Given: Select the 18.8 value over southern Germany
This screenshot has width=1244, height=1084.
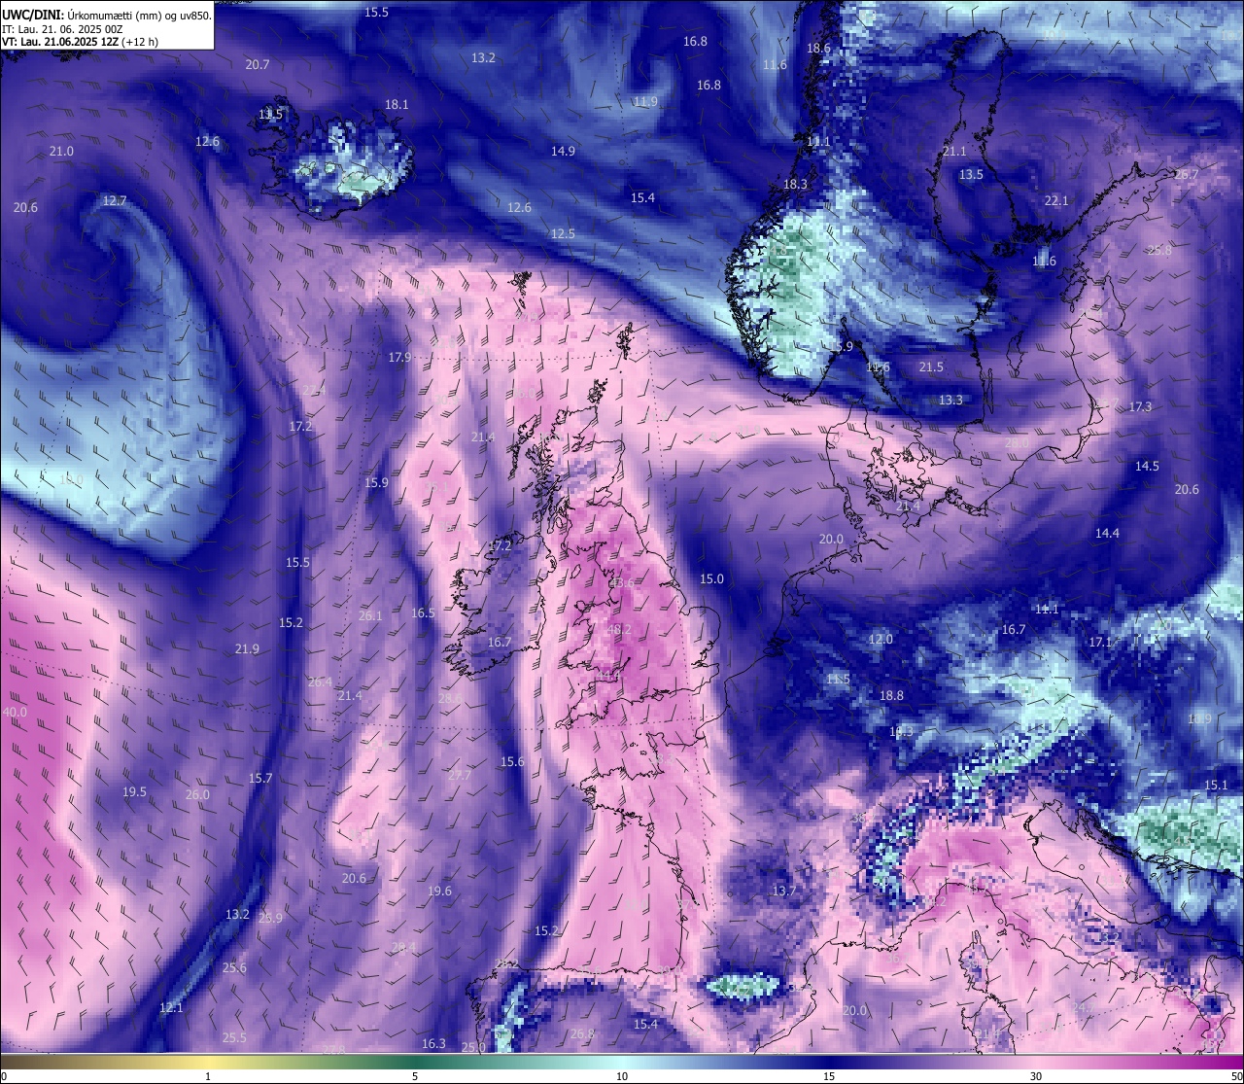Looking at the screenshot, I should pyautogui.click(x=891, y=695).
